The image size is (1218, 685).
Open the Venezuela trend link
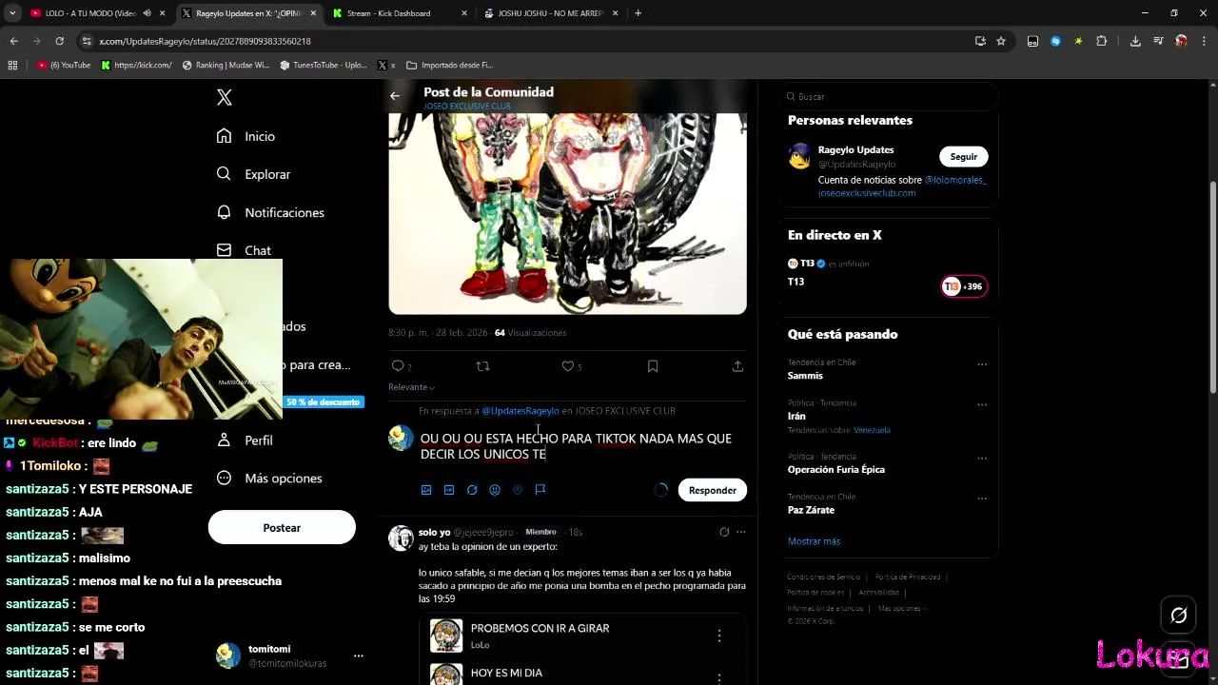[872, 430]
